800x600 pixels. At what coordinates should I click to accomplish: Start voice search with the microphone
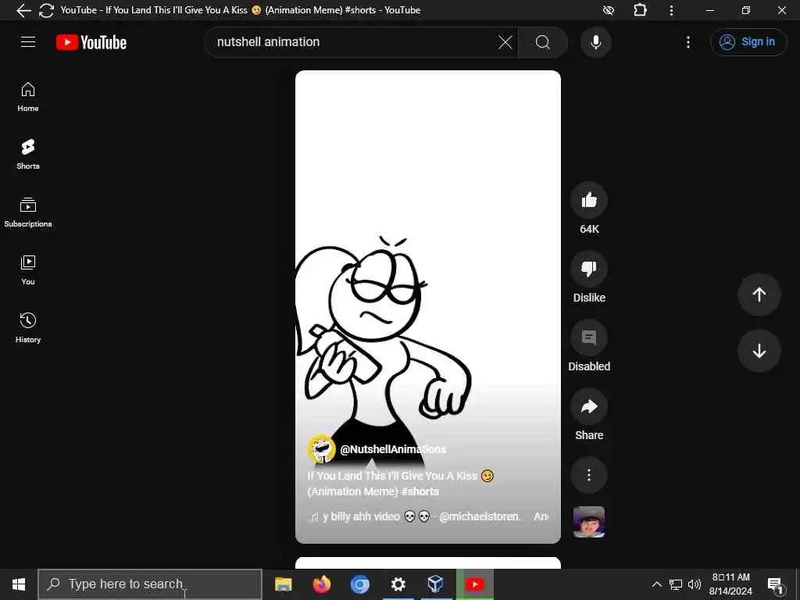point(595,42)
